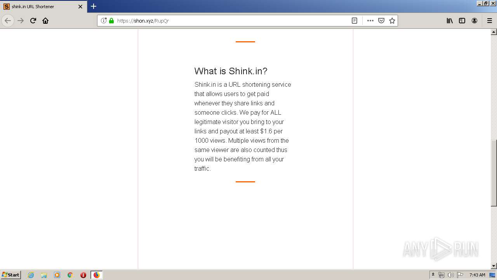Click the show desktop tray icon
The width and height of the screenshot is (497, 280).
coord(493,275)
